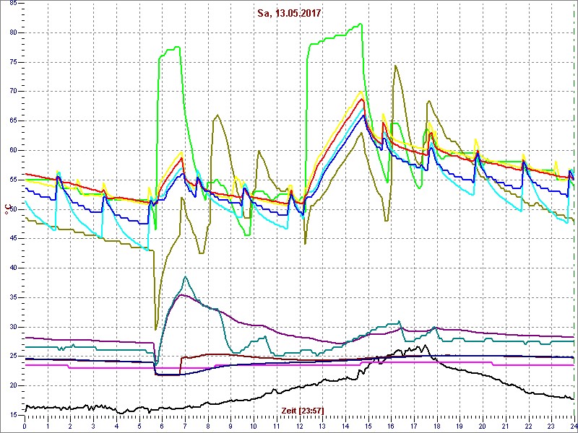Click hour 4 on the time axis
Screen dimensions: 578x433
click(x=116, y=426)
